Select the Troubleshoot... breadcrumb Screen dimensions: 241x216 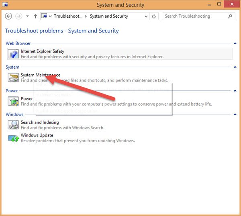click(x=68, y=16)
